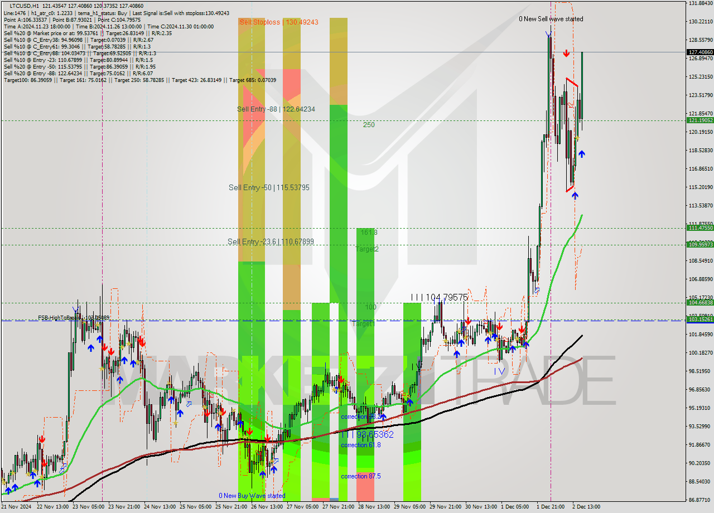
Task: Select the green price tag 109.95973
Action: coord(700,245)
